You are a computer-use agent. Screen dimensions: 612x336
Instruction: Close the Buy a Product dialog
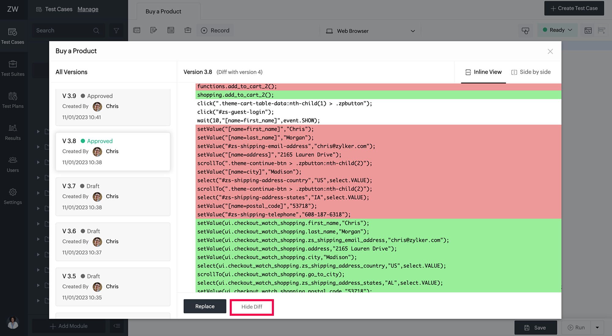pyautogui.click(x=550, y=51)
